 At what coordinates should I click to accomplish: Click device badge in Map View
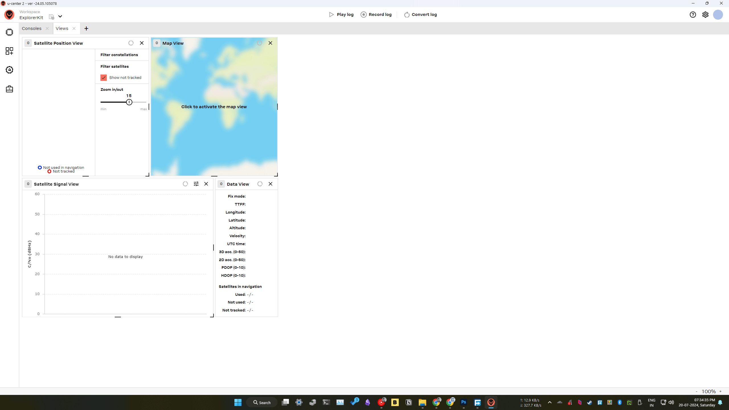point(157,43)
